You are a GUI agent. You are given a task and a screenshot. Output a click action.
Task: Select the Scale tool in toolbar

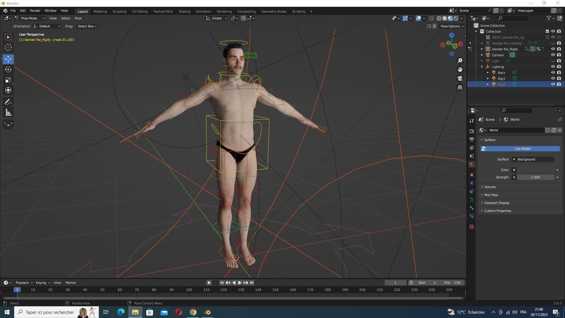point(8,80)
